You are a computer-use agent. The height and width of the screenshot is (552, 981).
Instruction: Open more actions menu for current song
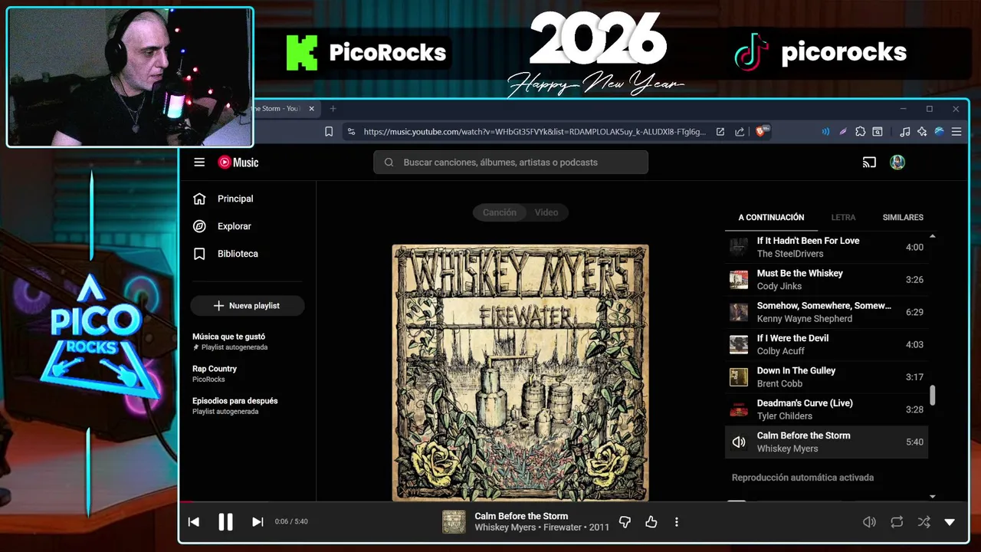[676, 522]
